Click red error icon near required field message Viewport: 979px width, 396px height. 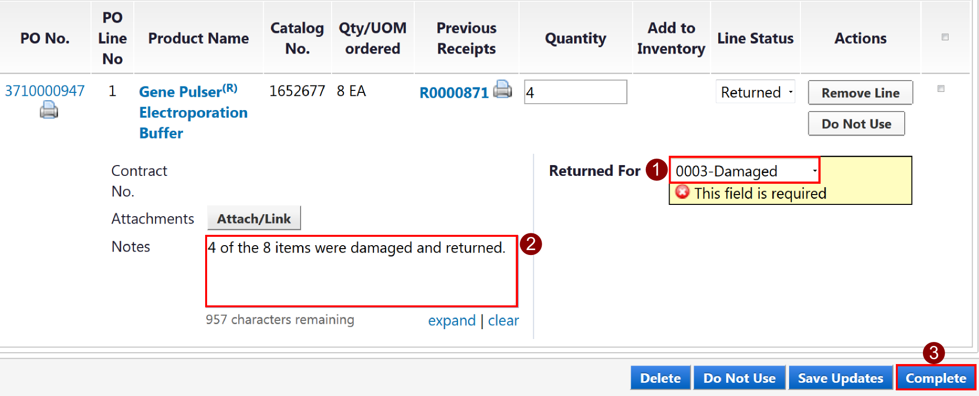[x=682, y=192]
